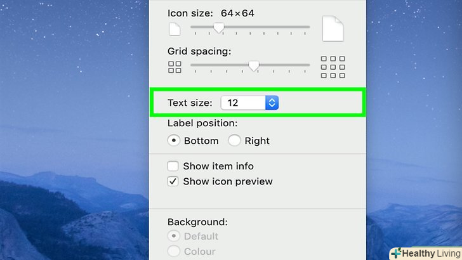The image size is (462, 260).
Task: Enable the Show item info checkbox
Action: point(173,166)
